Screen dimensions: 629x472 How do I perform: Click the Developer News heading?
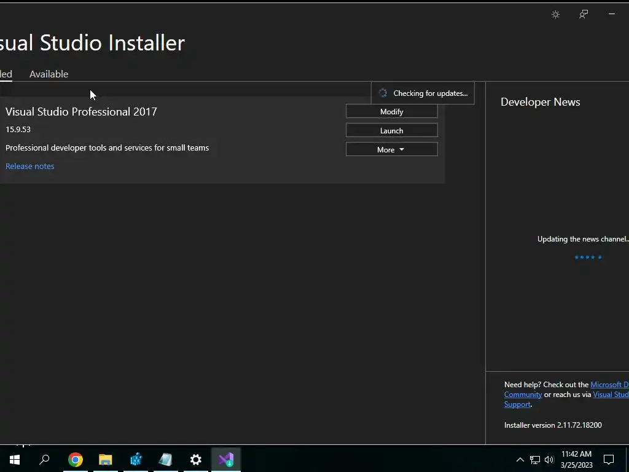pos(541,102)
